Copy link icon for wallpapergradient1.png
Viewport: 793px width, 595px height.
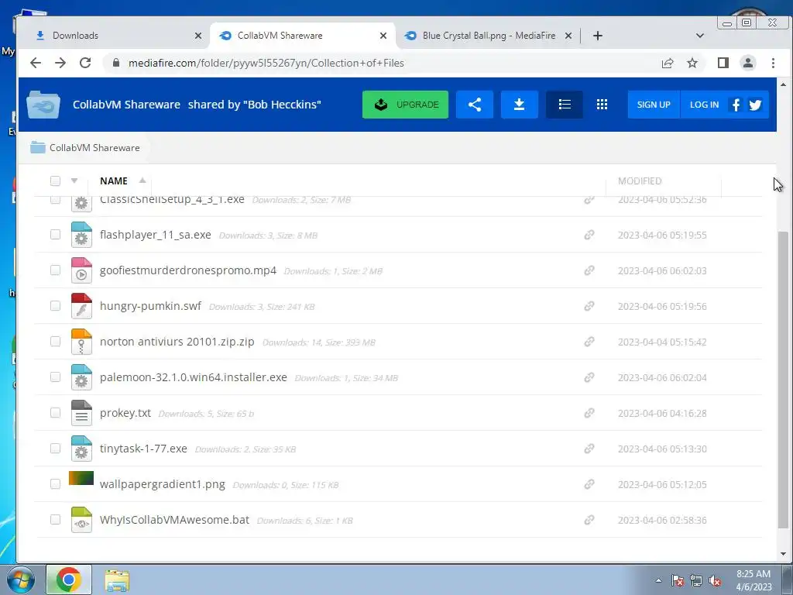(589, 484)
